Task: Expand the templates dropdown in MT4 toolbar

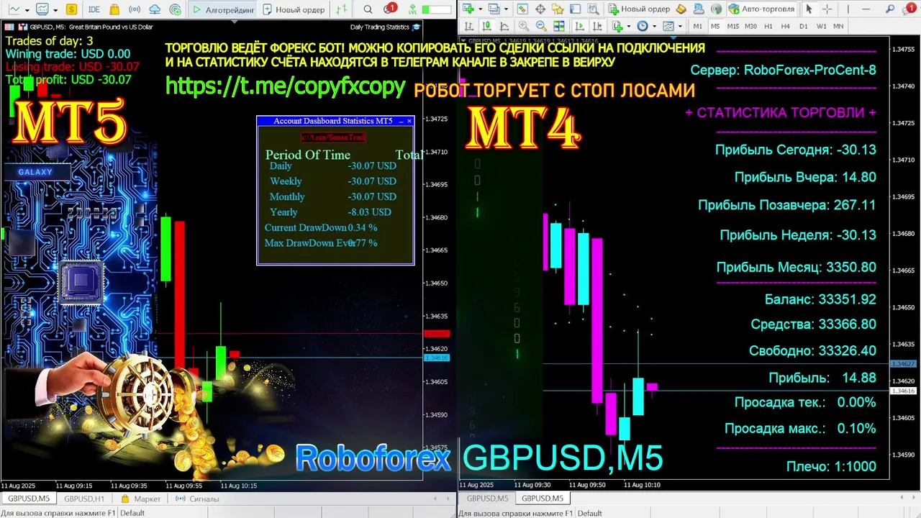Action: [680, 27]
